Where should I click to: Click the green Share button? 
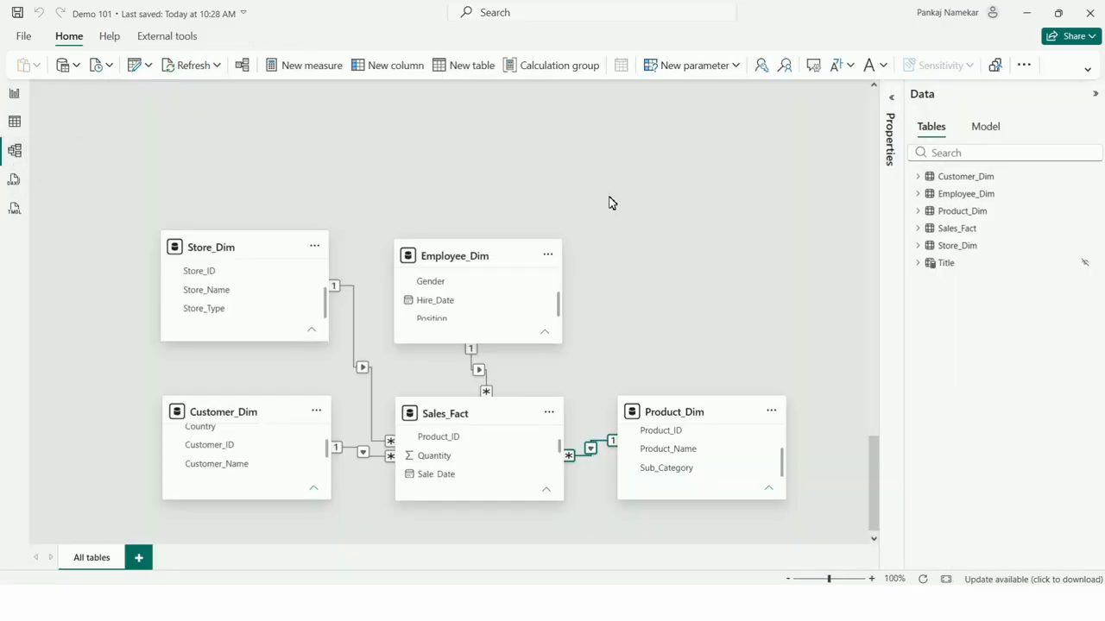point(1071,36)
